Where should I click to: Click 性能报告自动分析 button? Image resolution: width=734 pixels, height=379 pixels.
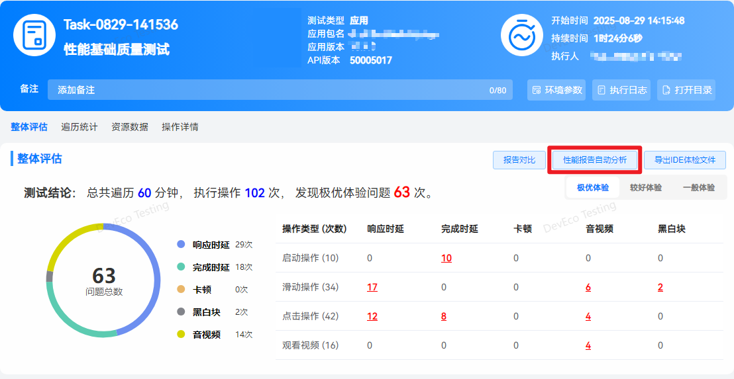pyautogui.click(x=594, y=160)
